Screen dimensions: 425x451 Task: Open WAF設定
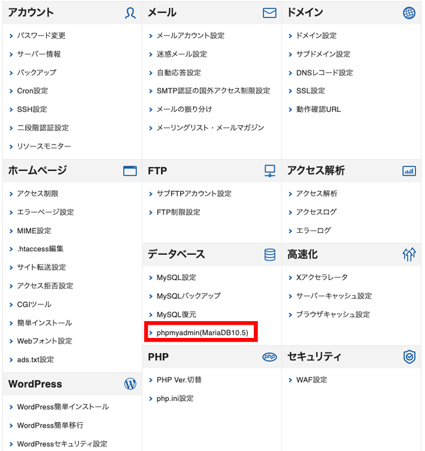click(x=312, y=380)
